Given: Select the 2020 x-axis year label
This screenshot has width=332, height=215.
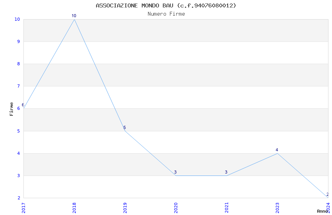Looking at the screenshot, I should (x=176, y=208).
